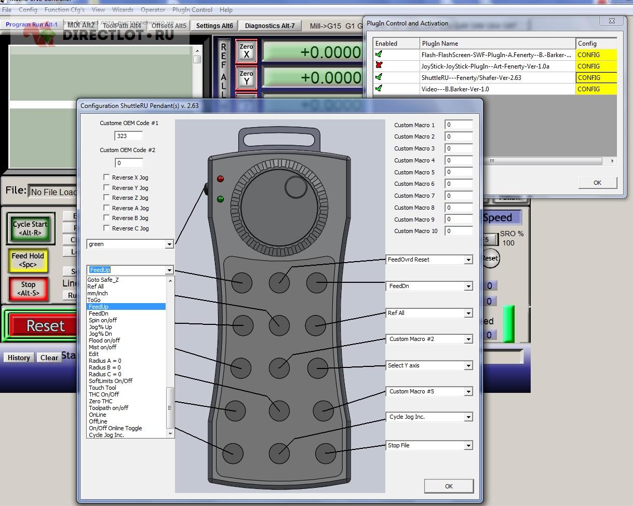
Task: Enable the Reverse X Jog checkbox
Action: [x=106, y=177]
